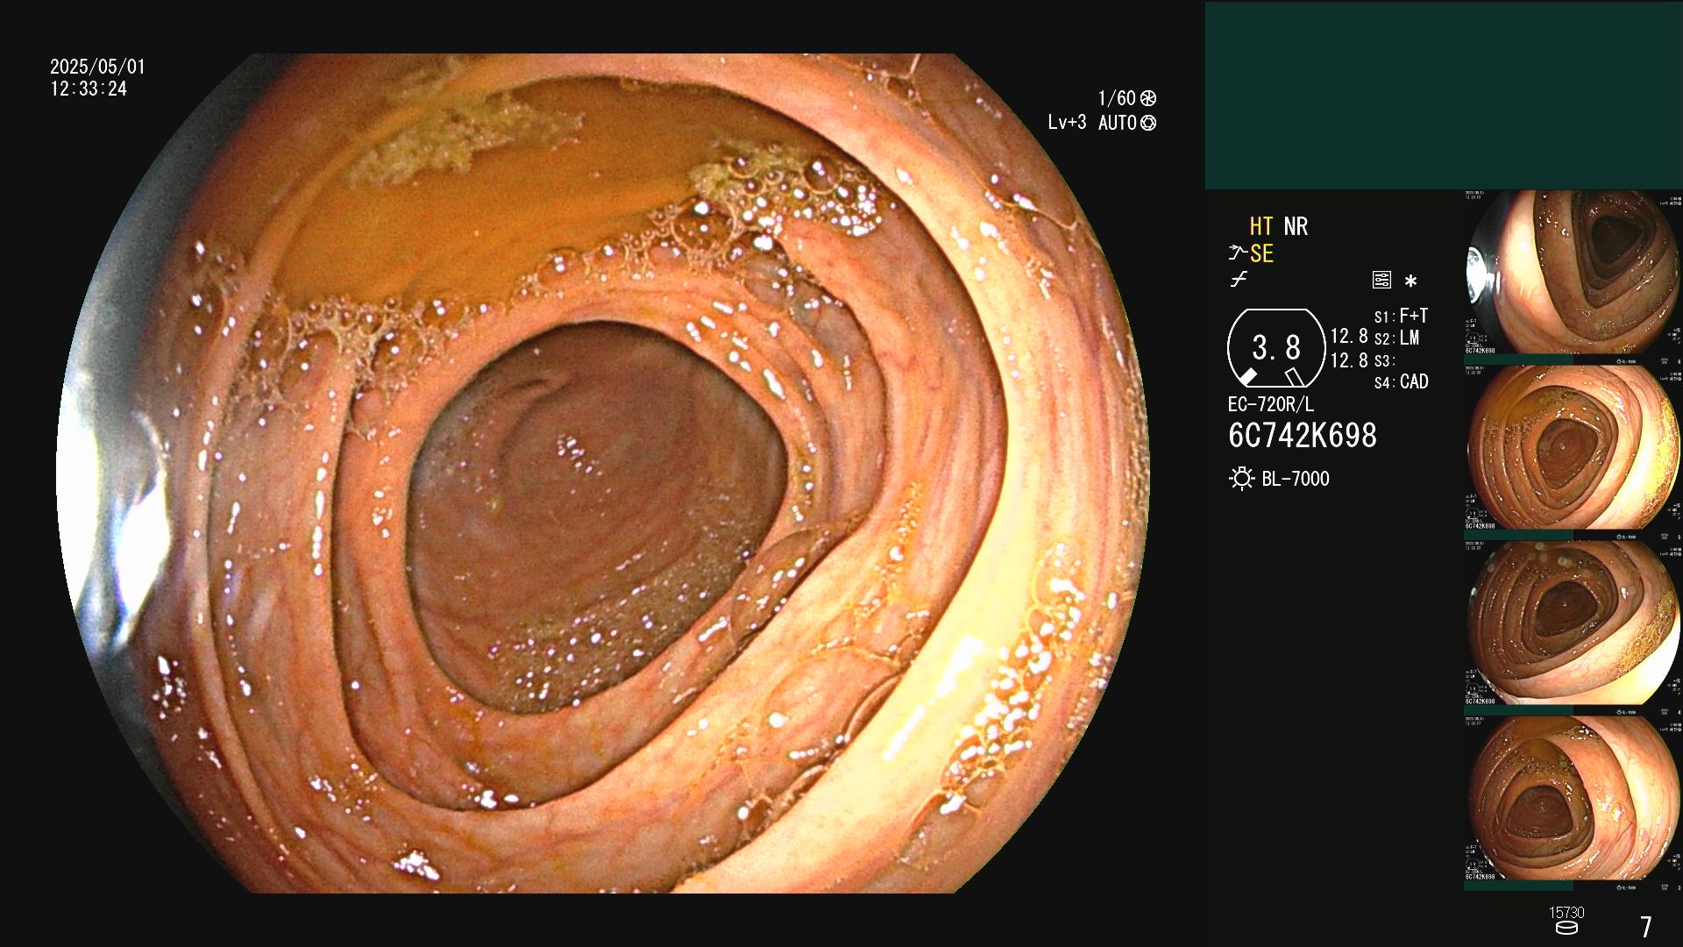Click the 1/60 shutter speed value
The height and width of the screenshot is (947, 1683).
click(1117, 98)
